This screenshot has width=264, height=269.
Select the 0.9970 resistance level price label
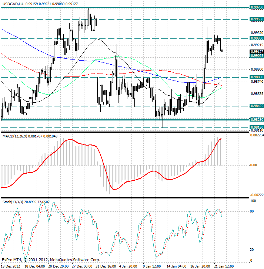tap(257, 7)
